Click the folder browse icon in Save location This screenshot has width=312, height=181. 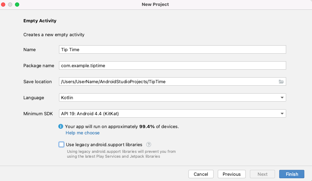tap(281, 81)
